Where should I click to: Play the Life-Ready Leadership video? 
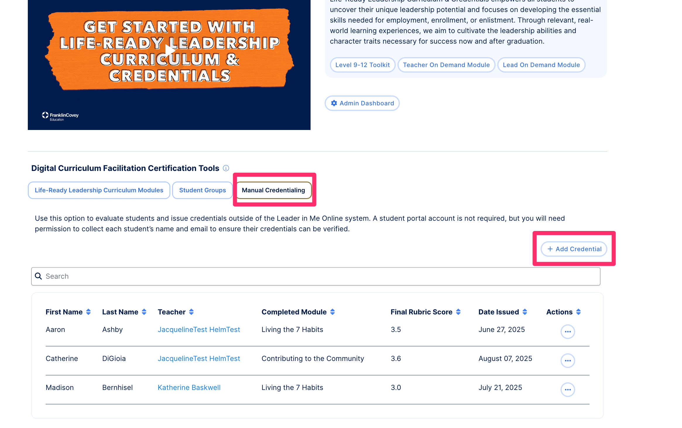coord(169,50)
